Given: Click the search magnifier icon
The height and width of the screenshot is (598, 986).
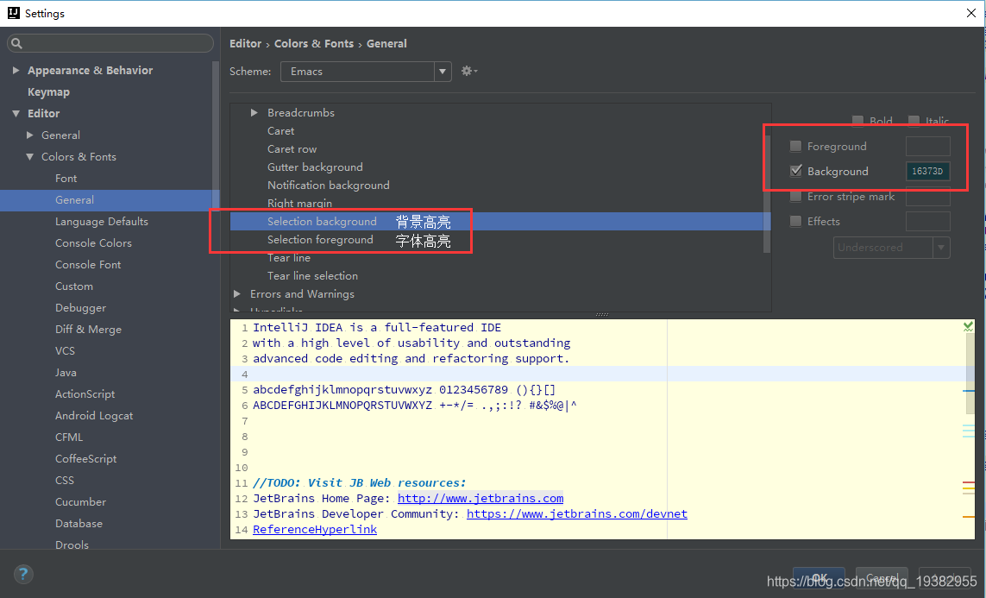Looking at the screenshot, I should tap(17, 43).
